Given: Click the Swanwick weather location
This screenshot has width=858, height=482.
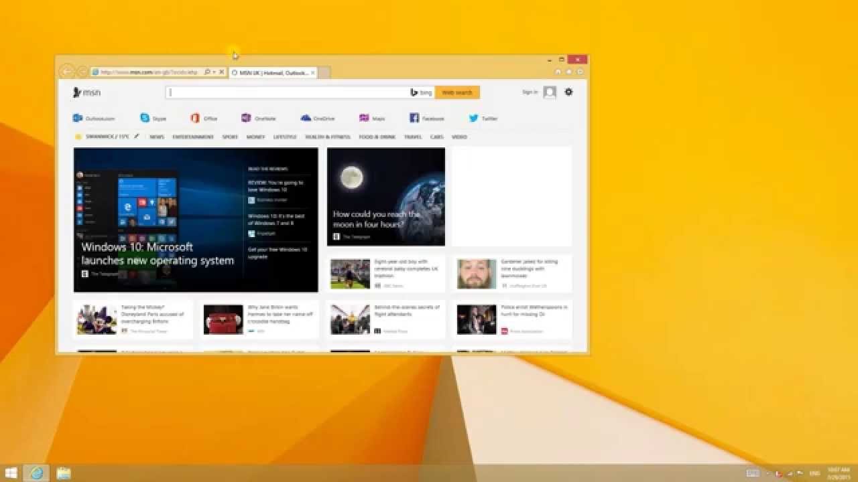Looking at the screenshot, I should tap(107, 137).
